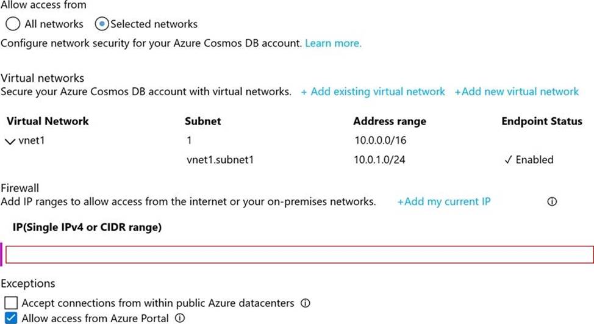Click the Endpoint Status column header
Image resolution: width=594 pixels, height=324 pixels.
point(542,121)
